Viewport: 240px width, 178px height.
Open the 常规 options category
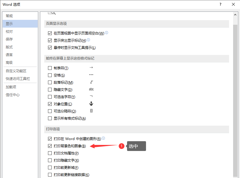(x=20, y=16)
